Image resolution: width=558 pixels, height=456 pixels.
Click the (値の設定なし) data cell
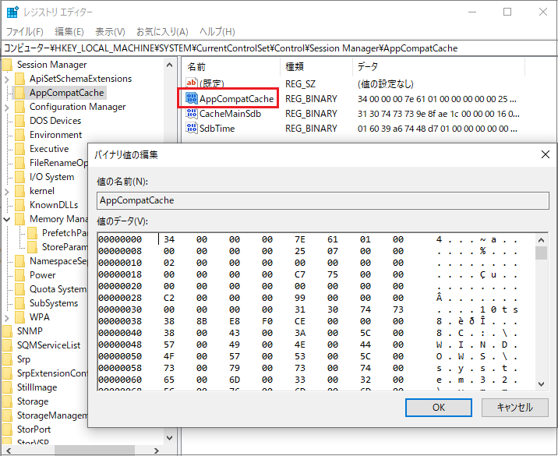[386, 84]
